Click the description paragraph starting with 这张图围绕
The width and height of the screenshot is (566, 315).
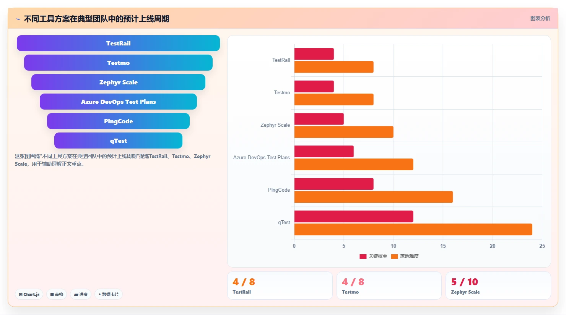coord(113,160)
